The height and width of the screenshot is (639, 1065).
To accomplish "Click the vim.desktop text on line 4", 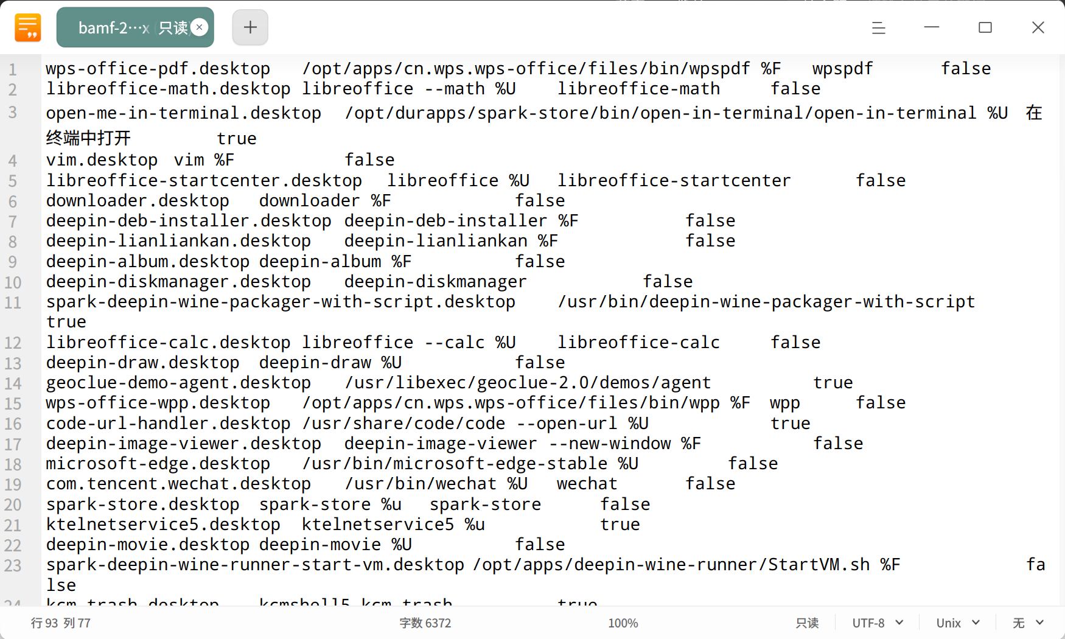I will click(x=102, y=160).
